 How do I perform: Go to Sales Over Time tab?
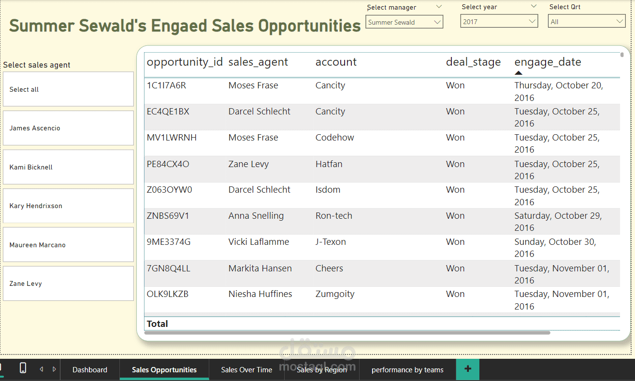(246, 370)
